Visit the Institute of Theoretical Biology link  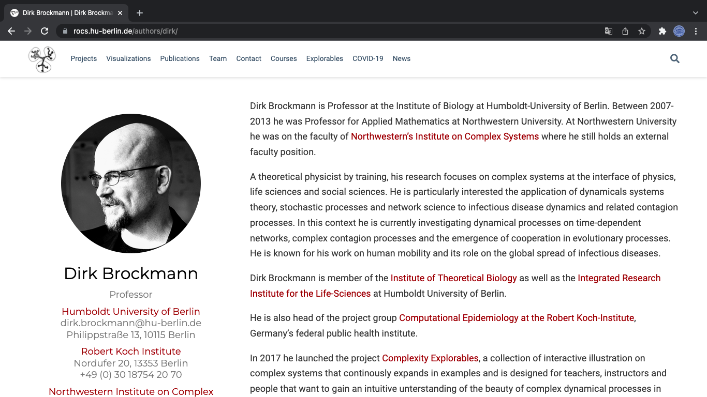tap(453, 278)
